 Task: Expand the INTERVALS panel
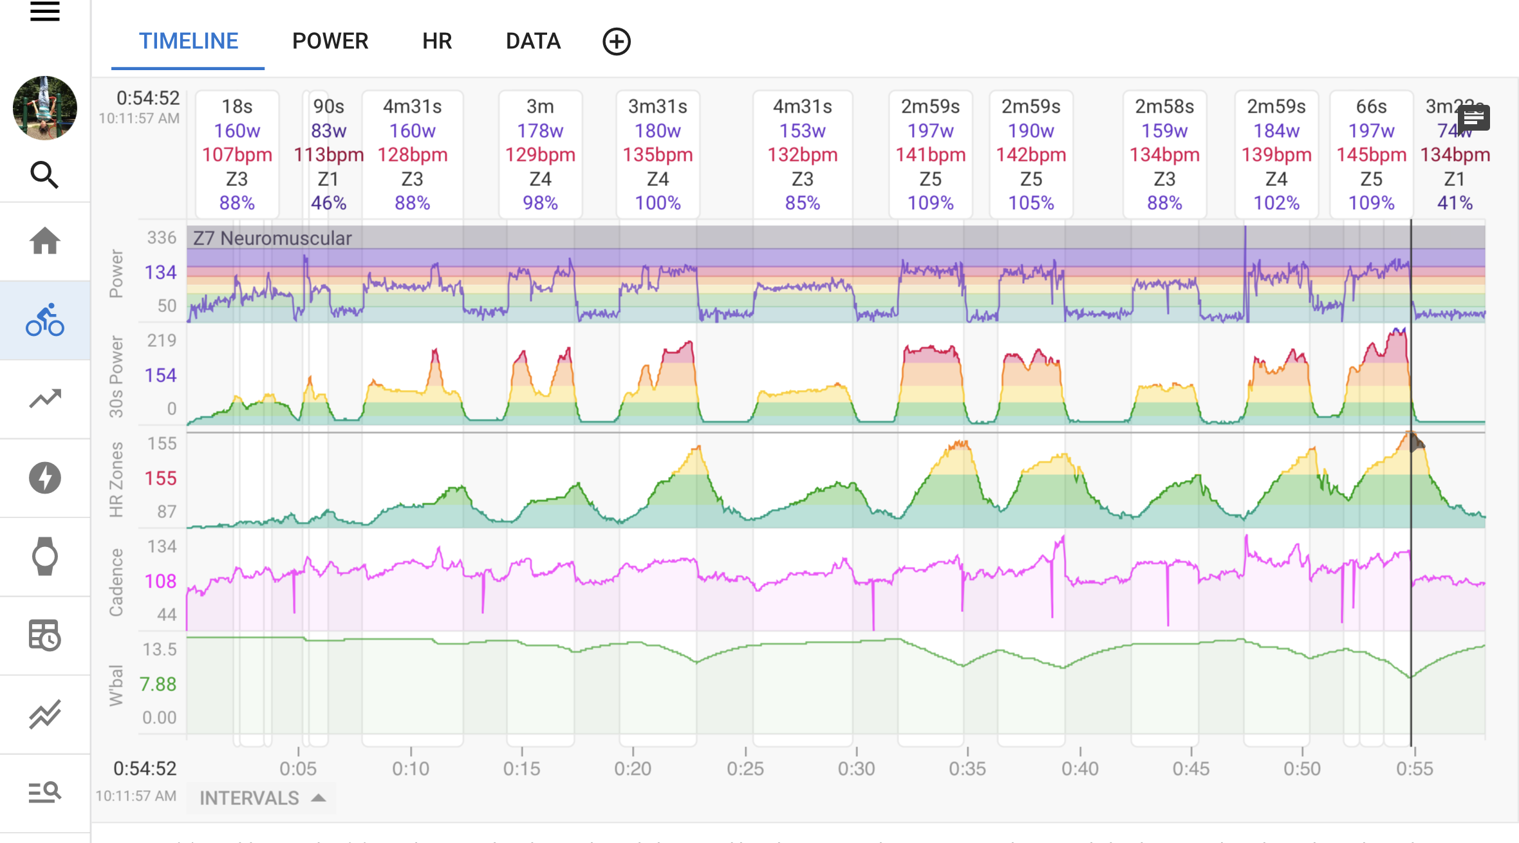coord(261,798)
